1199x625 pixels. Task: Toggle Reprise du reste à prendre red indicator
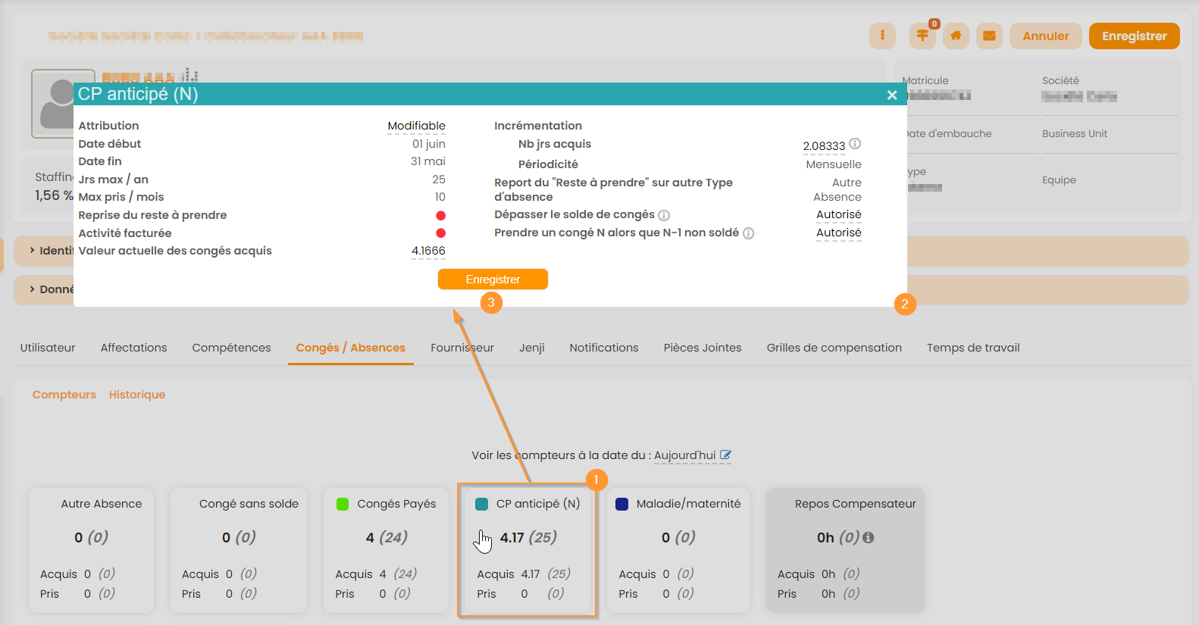click(x=440, y=216)
